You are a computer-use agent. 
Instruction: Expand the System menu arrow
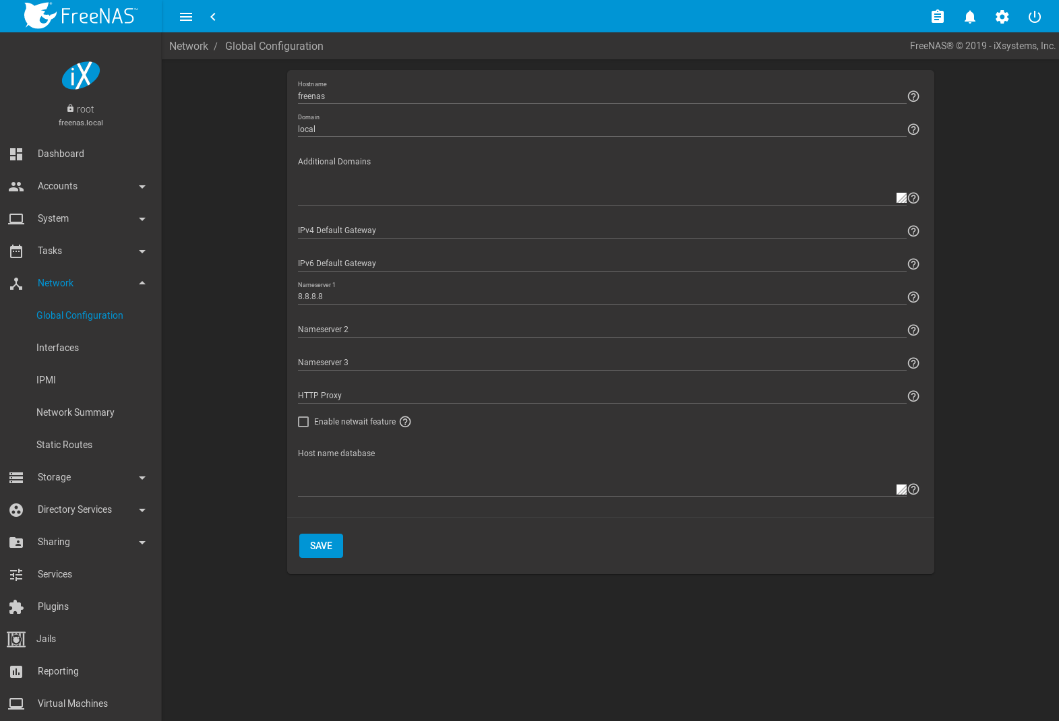(142, 219)
